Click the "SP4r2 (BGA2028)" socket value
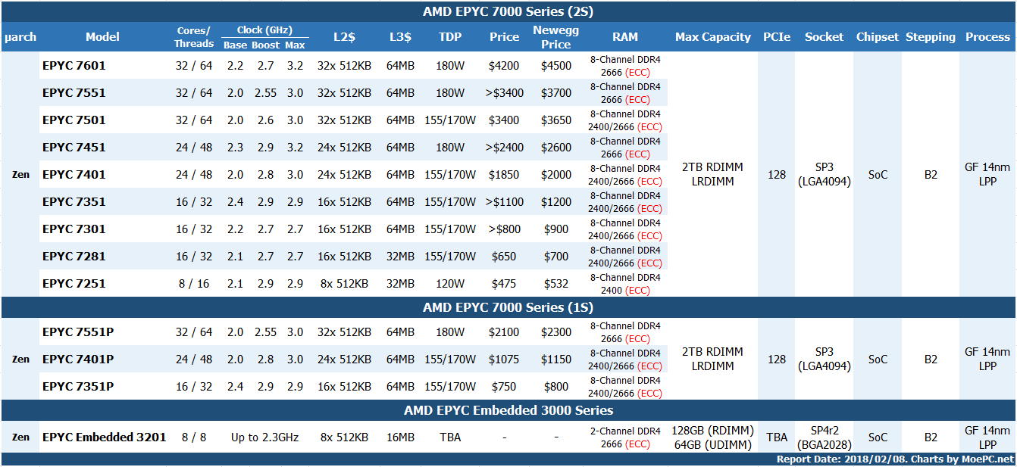Viewport: 1017px width, 467px height. (x=825, y=437)
